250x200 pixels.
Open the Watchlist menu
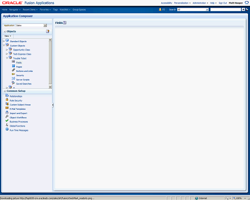click(65, 9)
